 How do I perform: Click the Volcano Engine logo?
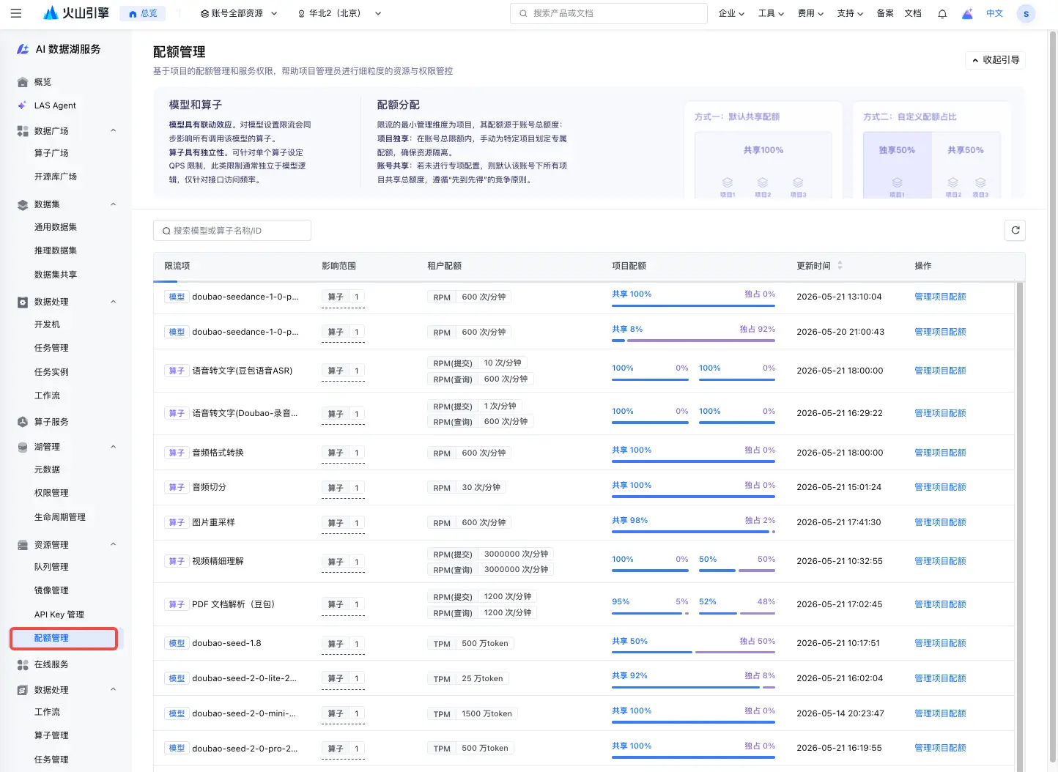pos(76,13)
